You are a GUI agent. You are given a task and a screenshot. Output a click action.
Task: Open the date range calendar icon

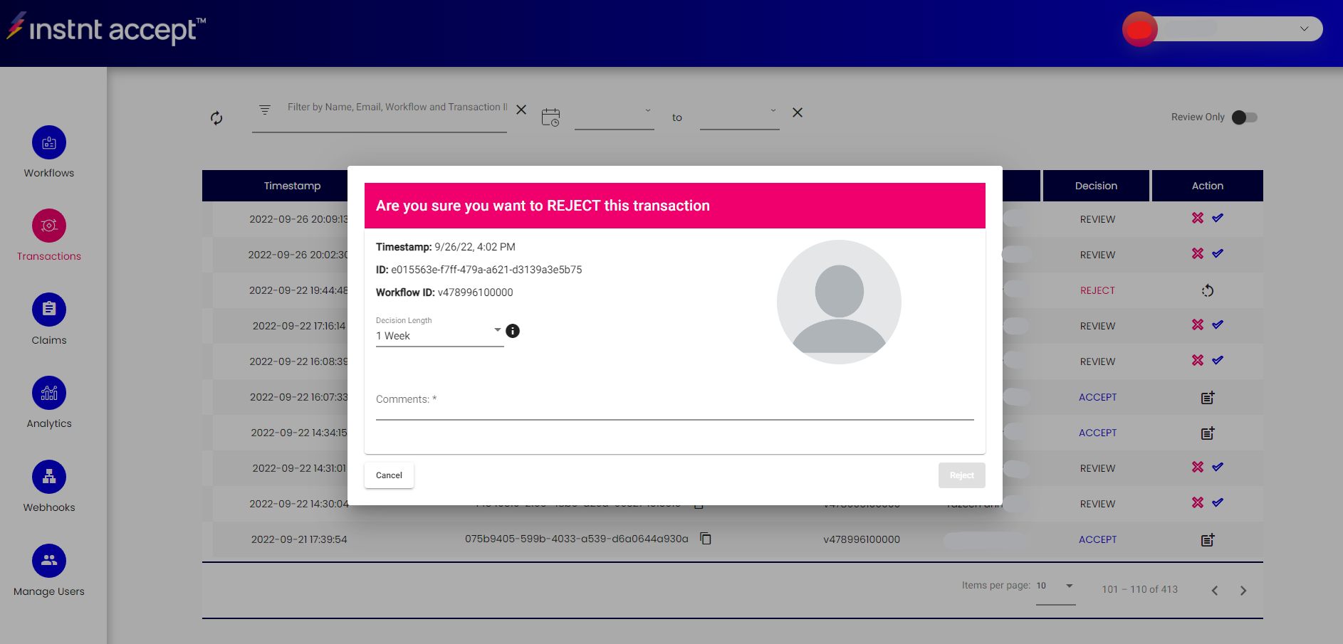pyautogui.click(x=550, y=117)
